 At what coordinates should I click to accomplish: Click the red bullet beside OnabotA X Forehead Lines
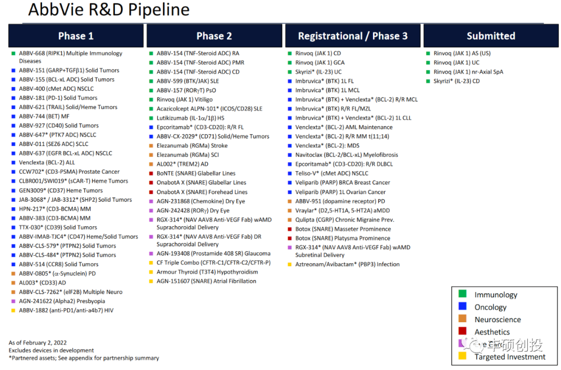[x=151, y=192]
